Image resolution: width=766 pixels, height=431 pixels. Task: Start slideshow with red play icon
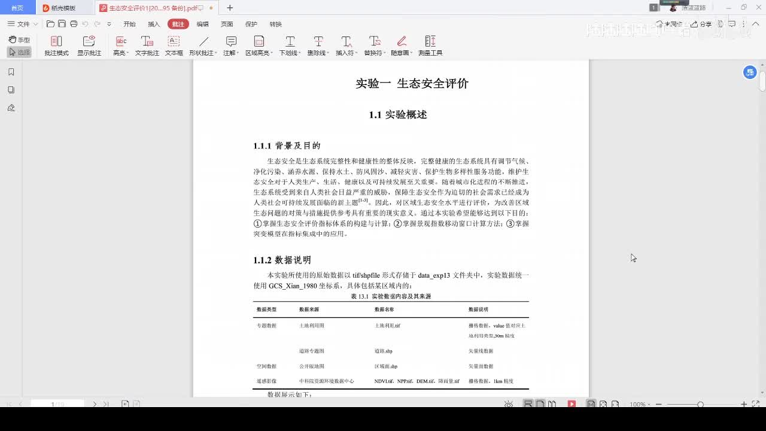[x=572, y=405]
